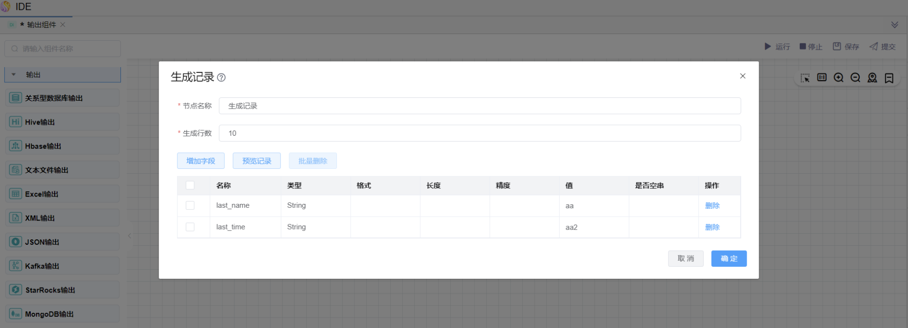Click the help icon beside 生成记录 title
This screenshot has height=328, width=908.
coord(221,77)
